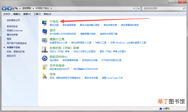This screenshot has height=112, width=188.
Task: Click the 连接到外部显示器 link
Action: (109, 34)
